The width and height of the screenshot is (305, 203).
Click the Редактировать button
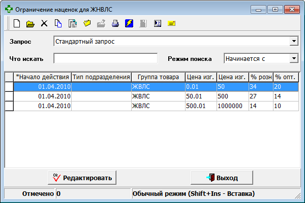pos(82,178)
